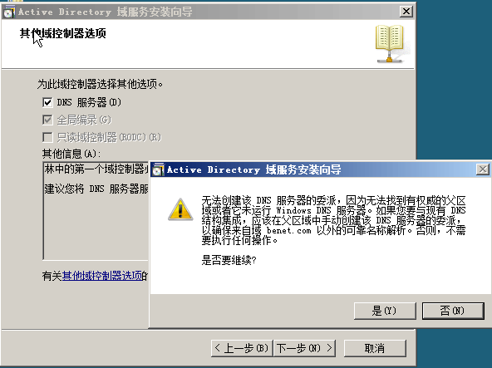This screenshot has height=368, width=492.
Task: Click the 其他域控制器选项 bold heading
Action: click(63, 33)
